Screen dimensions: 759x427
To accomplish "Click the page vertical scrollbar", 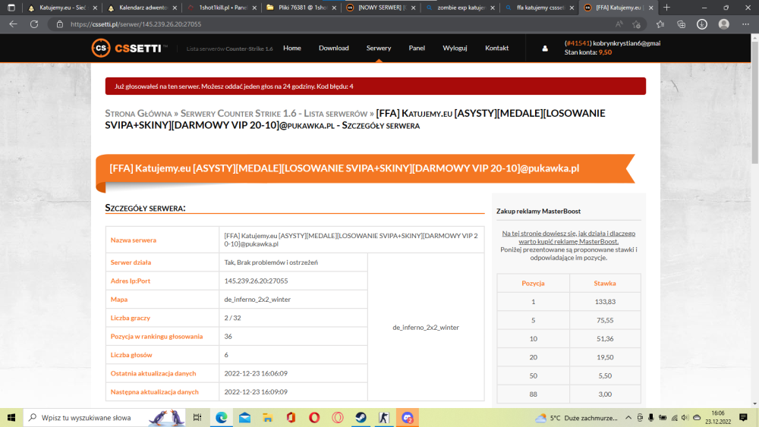I will point(754,102).
